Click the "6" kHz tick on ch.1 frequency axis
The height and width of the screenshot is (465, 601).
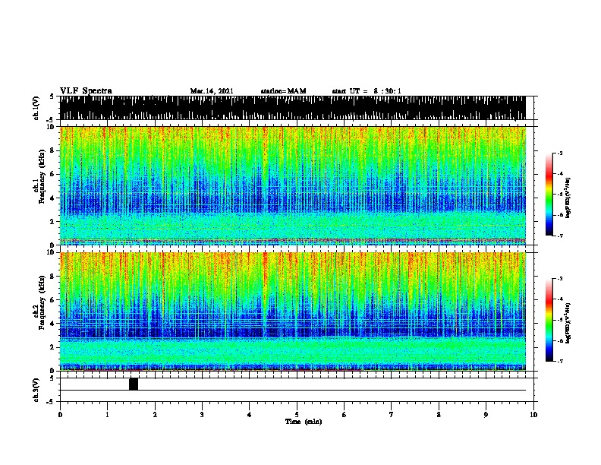52,174
